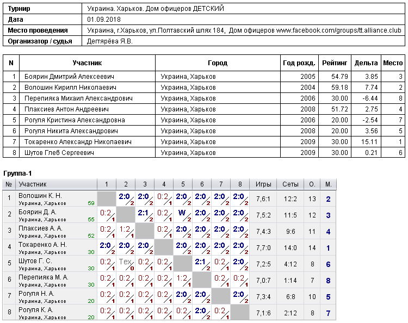The image size is (408, 323).
Task: Click birth year 2005
Action: tap(308, 77)
